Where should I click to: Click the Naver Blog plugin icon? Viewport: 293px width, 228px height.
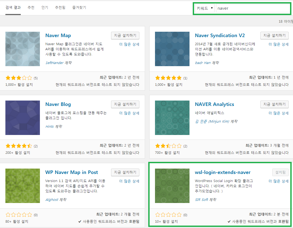pos(23,118)
